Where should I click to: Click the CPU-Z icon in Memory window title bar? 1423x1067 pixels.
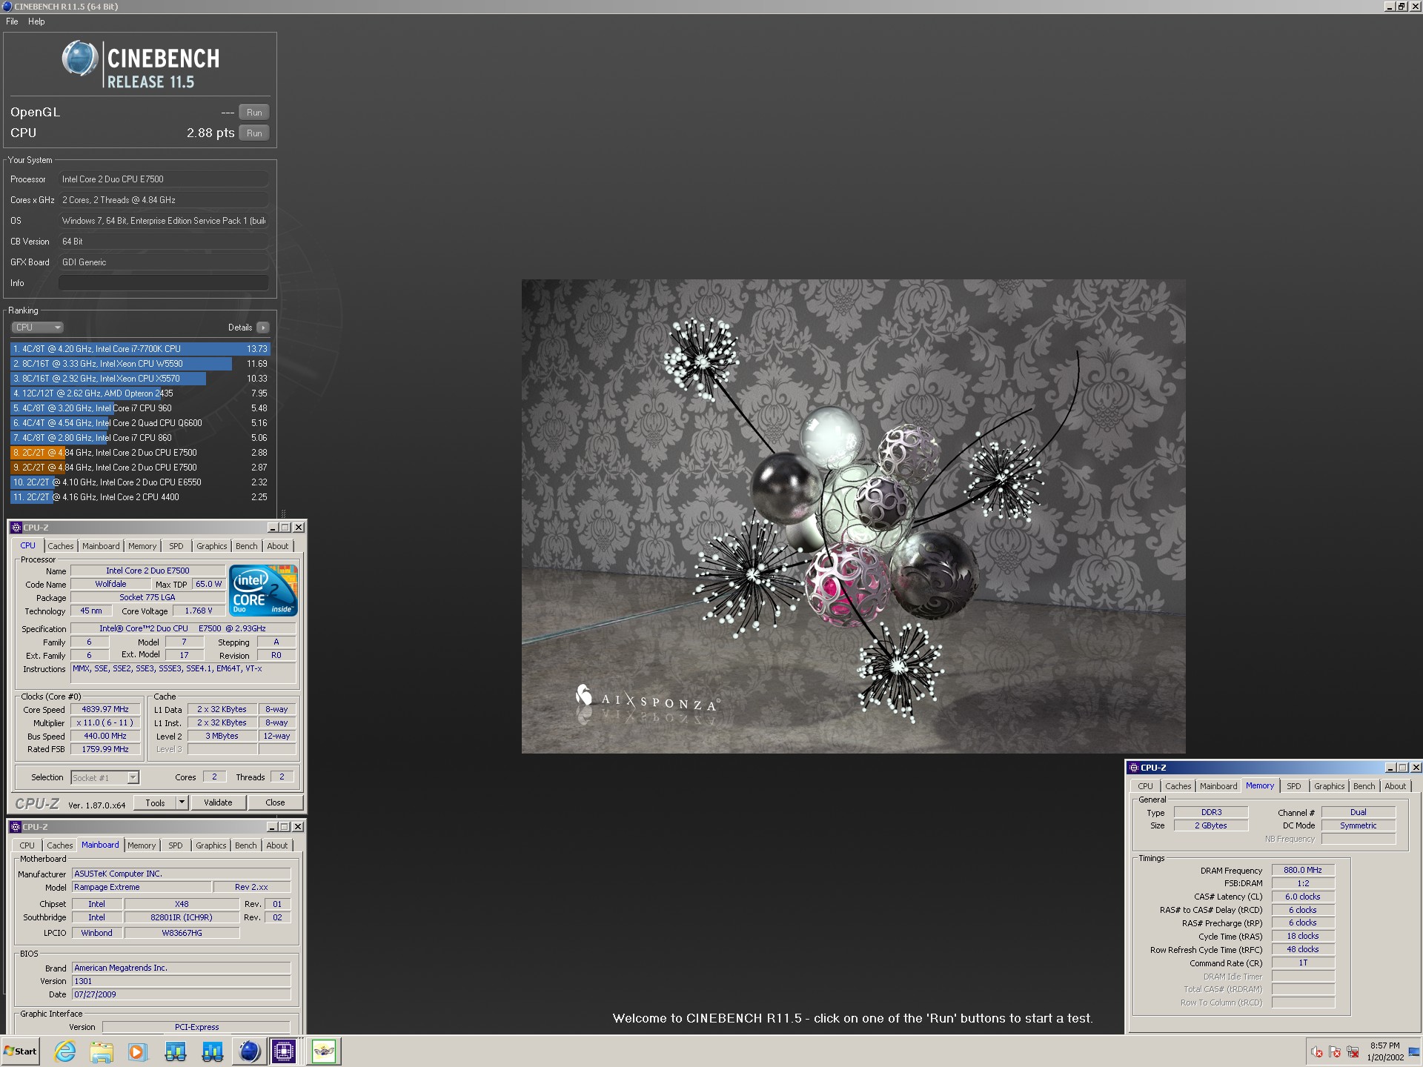click(x=1134, y=768)
